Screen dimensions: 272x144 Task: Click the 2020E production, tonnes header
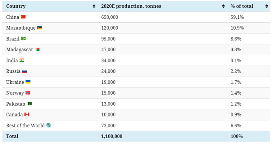click(131, 6)
